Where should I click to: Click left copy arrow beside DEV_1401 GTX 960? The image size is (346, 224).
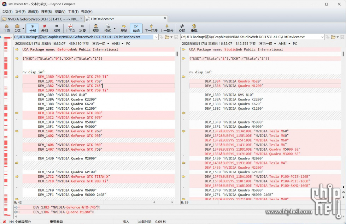[17, 131]
